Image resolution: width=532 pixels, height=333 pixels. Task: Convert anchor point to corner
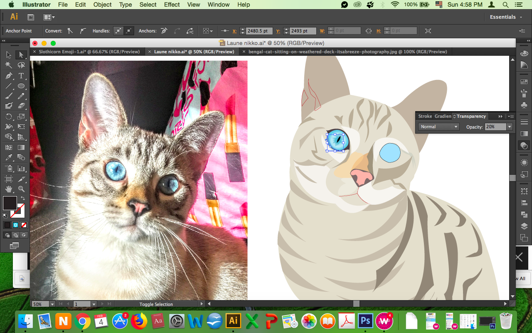coord(70,31)
